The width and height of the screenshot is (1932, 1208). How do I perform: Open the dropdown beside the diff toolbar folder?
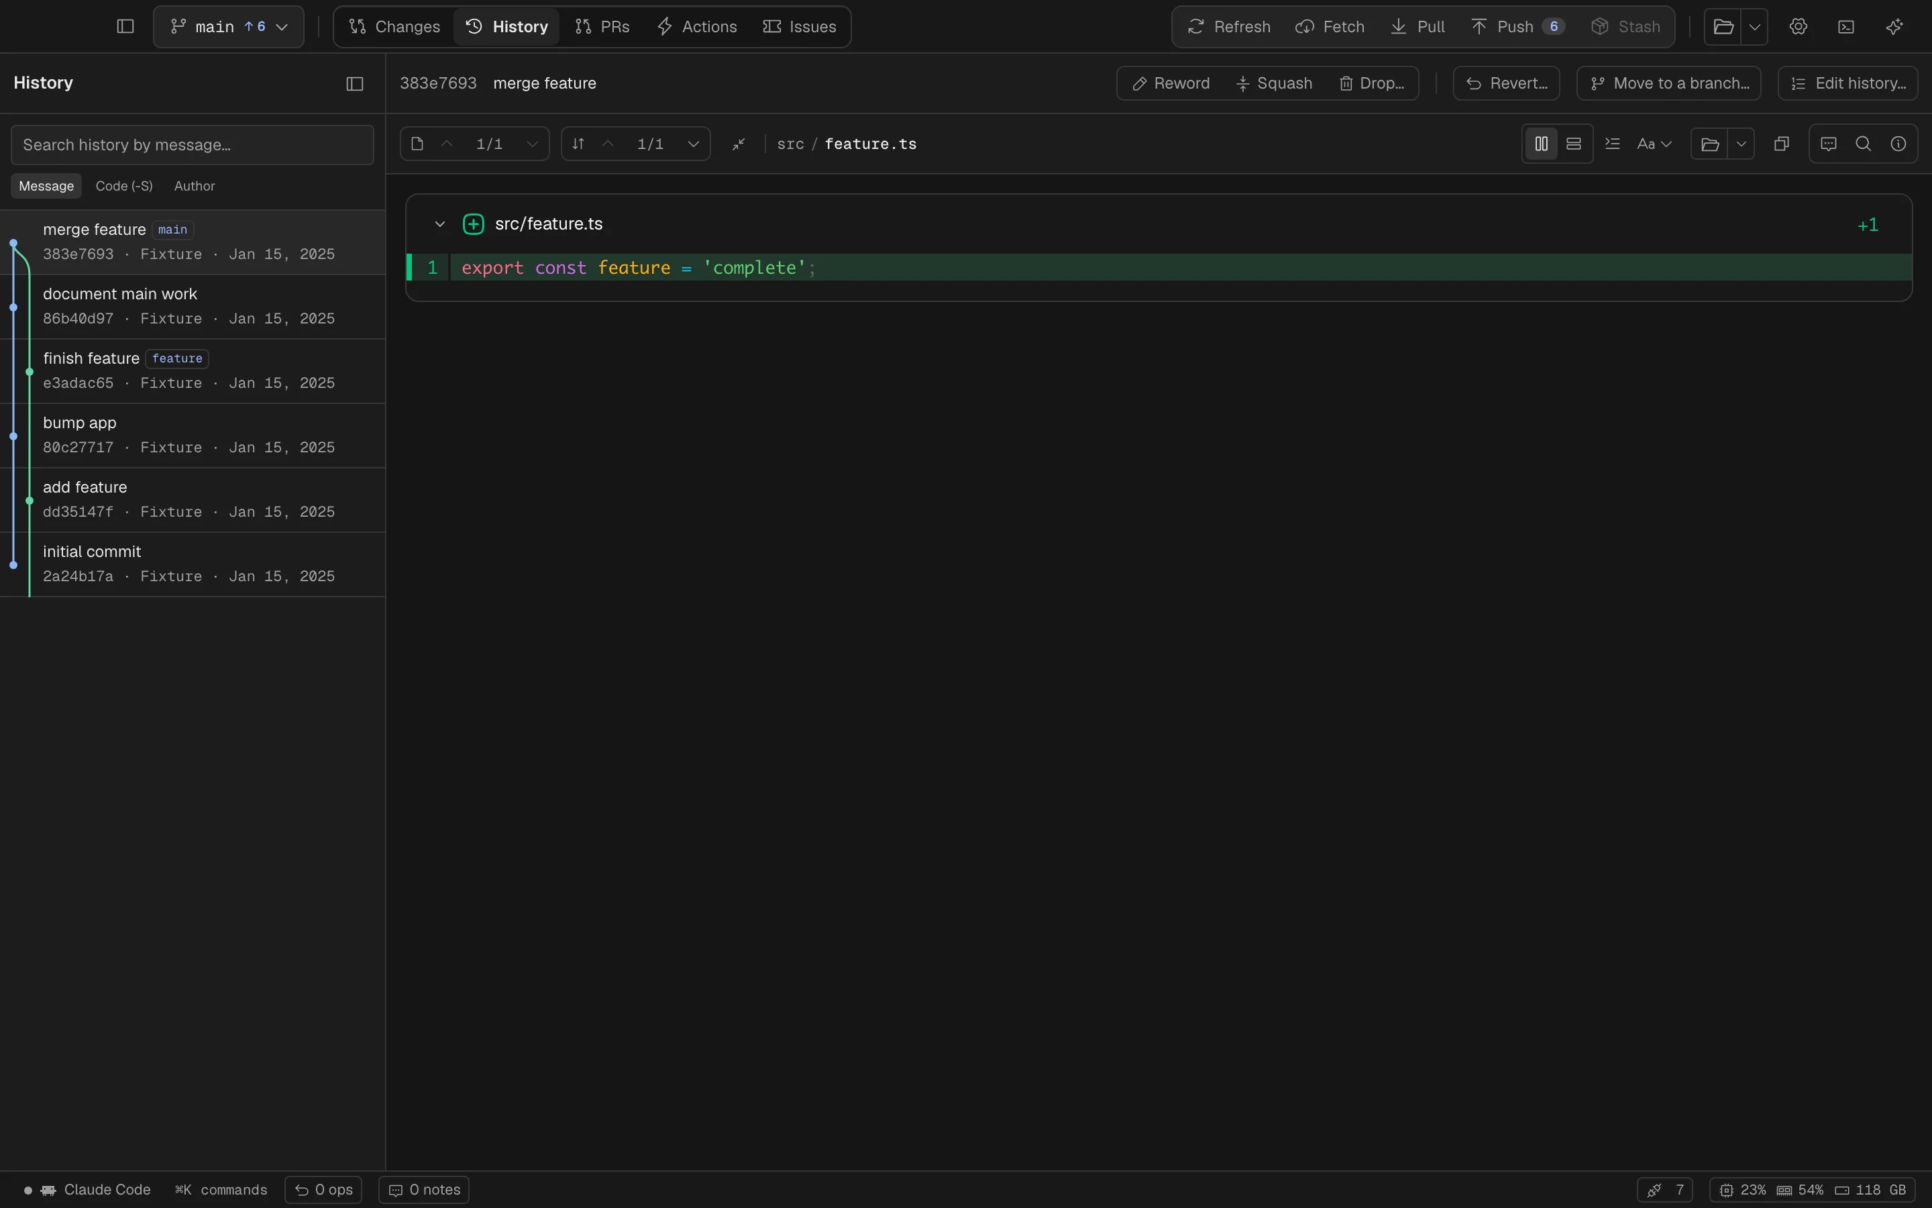click(1741, 144)
